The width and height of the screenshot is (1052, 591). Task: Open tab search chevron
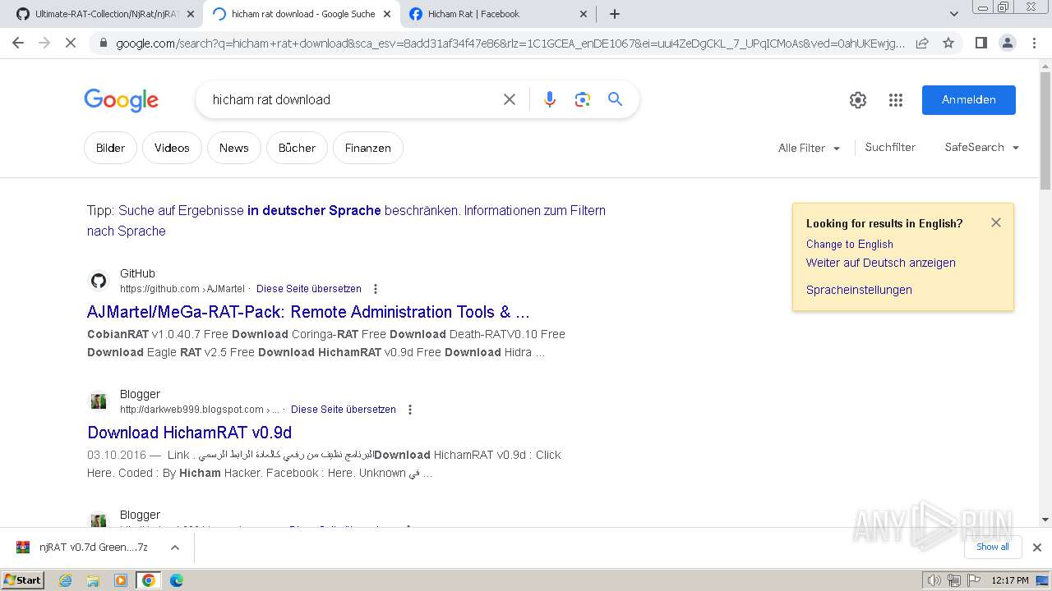pyautogui.click(x=953, y=14)
